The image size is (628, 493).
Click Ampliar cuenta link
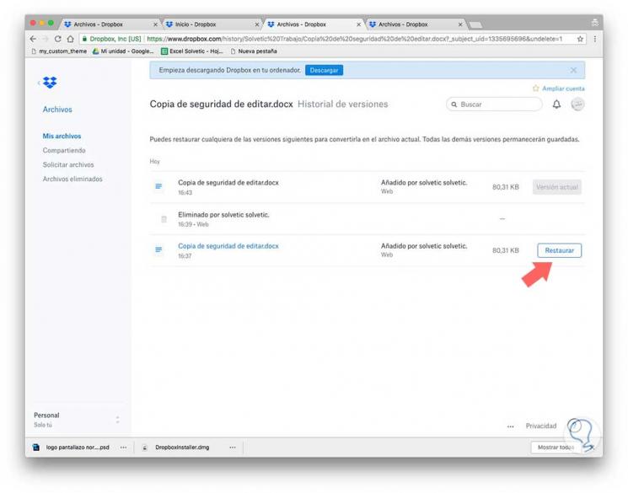[559, 88]
